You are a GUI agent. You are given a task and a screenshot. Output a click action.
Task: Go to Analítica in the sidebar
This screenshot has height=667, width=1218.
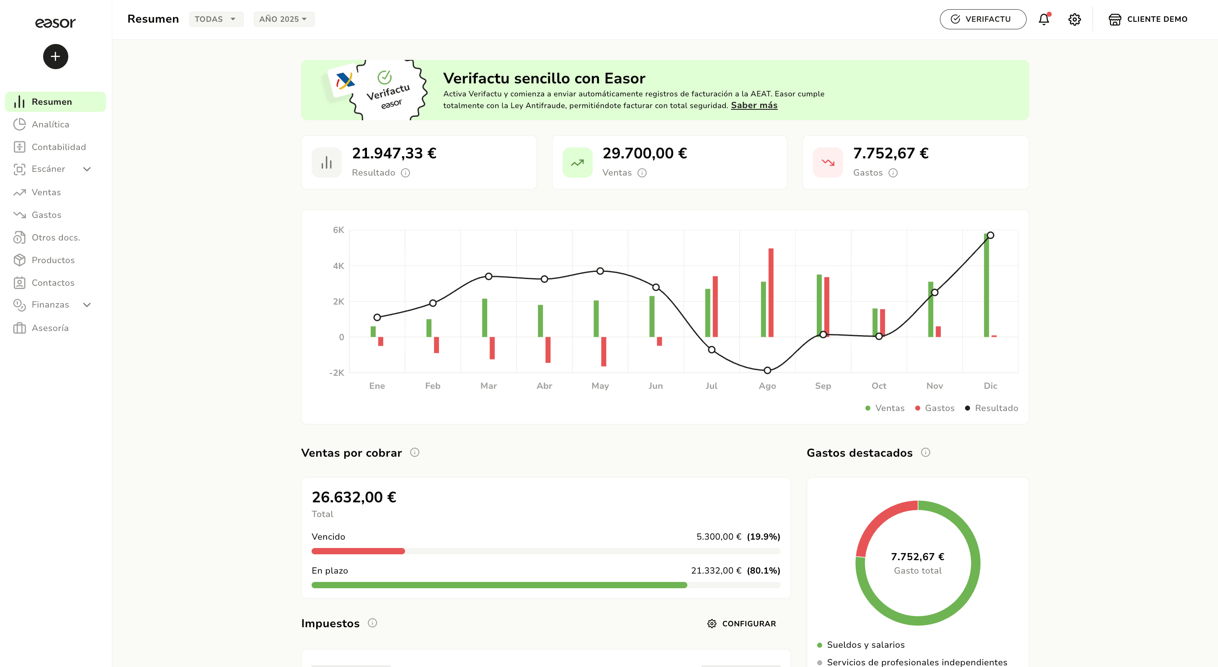[50, 124]
